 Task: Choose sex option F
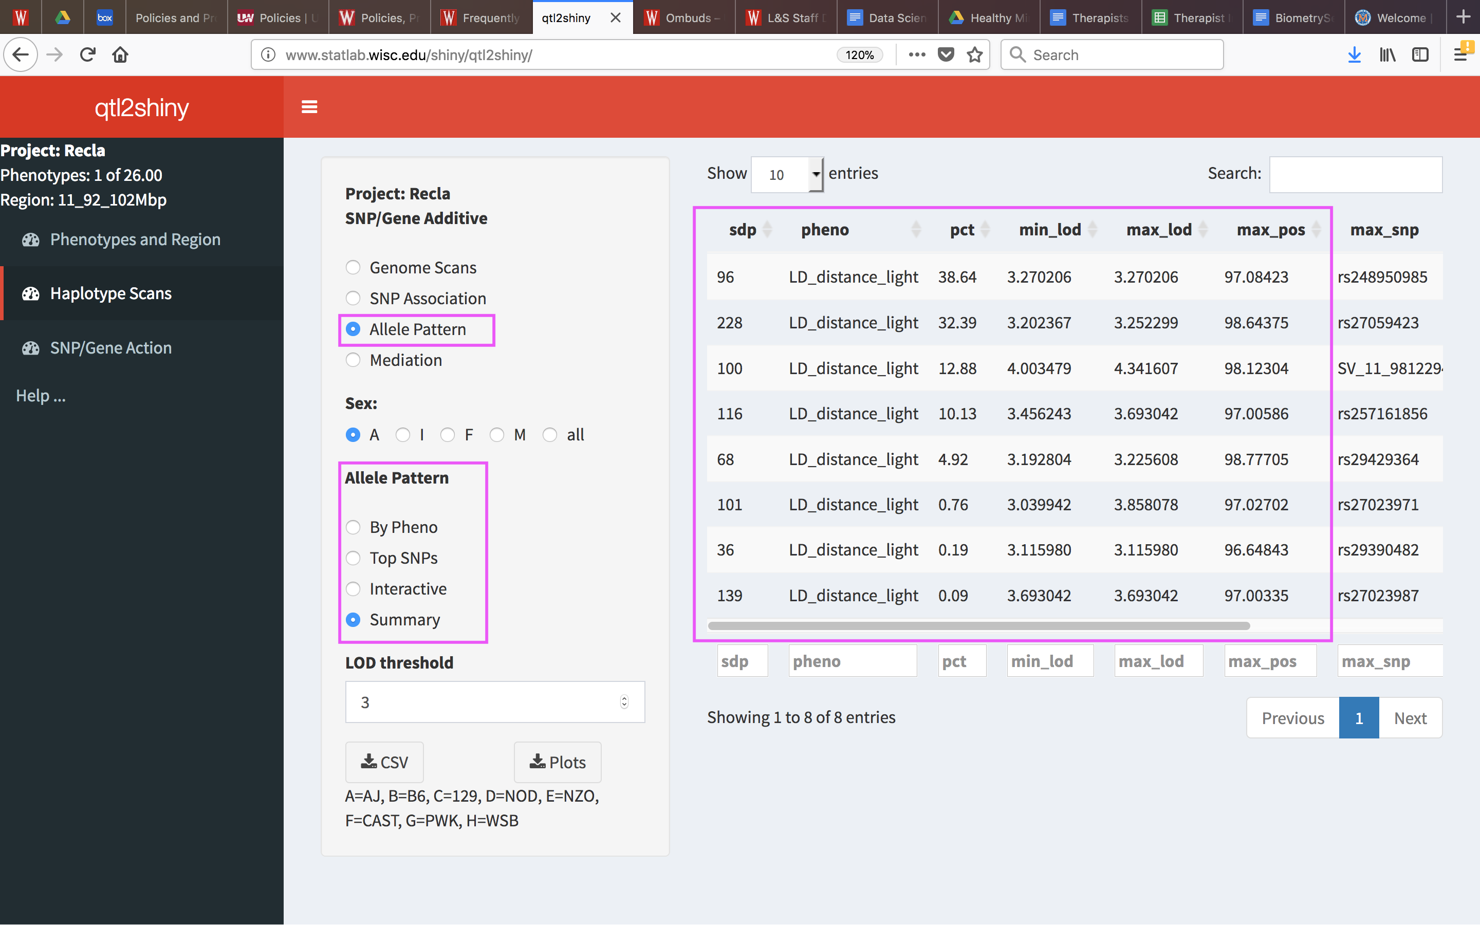pyautogui.click(x=448, y=434)
